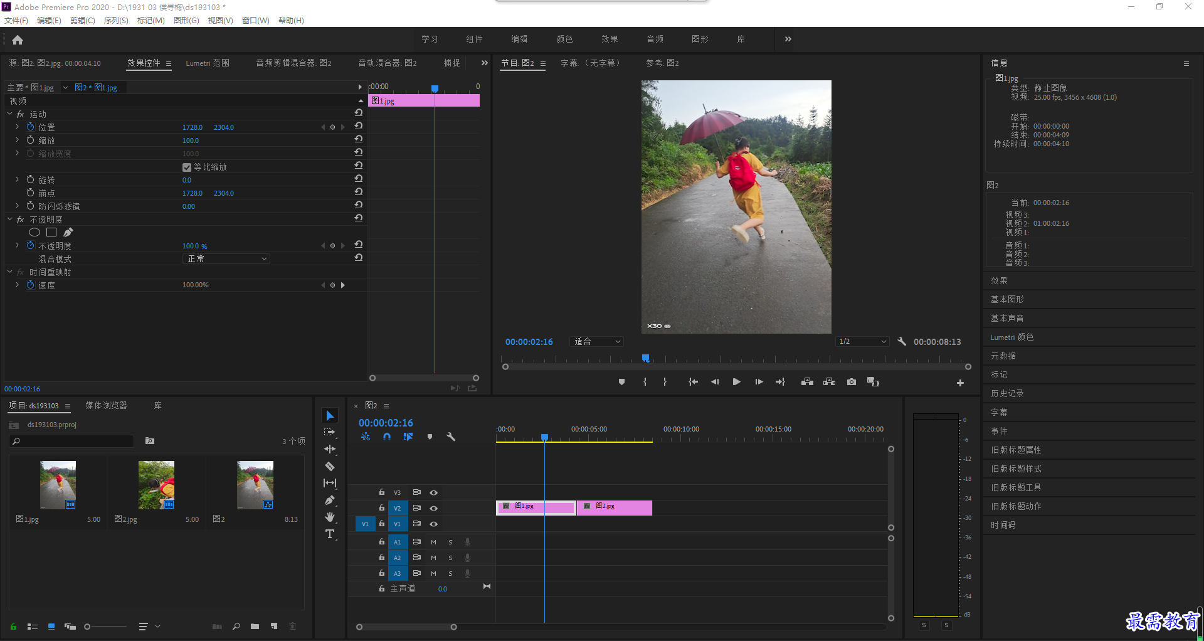
Task: Select the Type tool
Action: [x=330, y=534]
